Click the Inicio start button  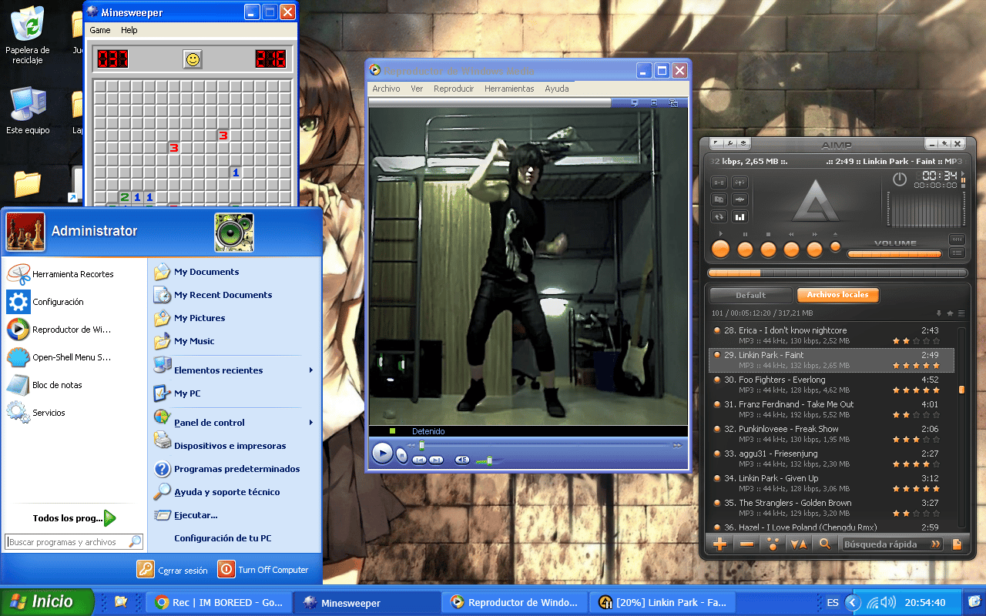[47, 602]
